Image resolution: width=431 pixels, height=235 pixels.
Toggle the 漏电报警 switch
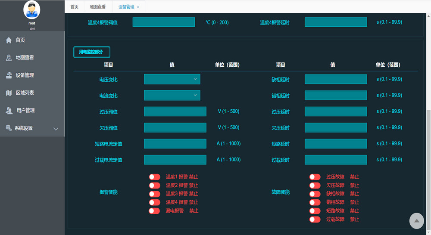click(154, 211)
